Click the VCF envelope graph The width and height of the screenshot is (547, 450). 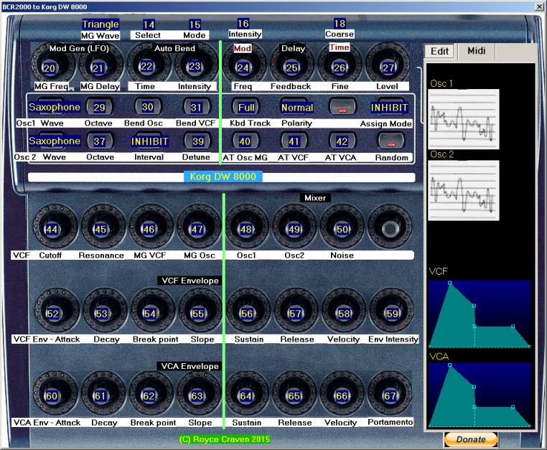[x=479, y=314]
